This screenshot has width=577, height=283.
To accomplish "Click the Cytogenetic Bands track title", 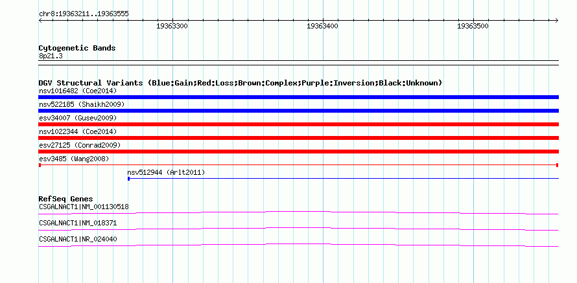I will point(77,48).
